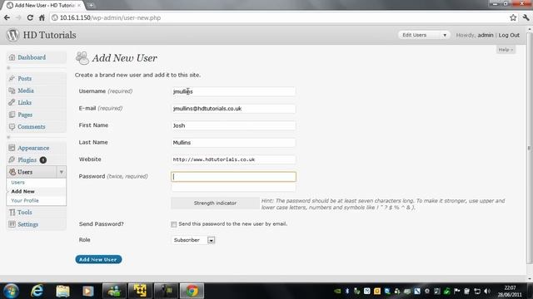
Task: Click the browser address bar
Action: click(x=279, y=17)
